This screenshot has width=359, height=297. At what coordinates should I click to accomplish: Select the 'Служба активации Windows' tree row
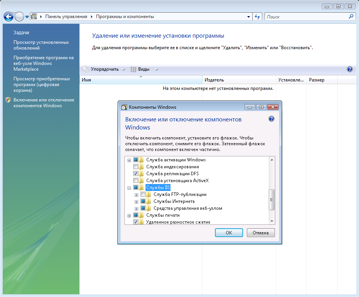176,160
